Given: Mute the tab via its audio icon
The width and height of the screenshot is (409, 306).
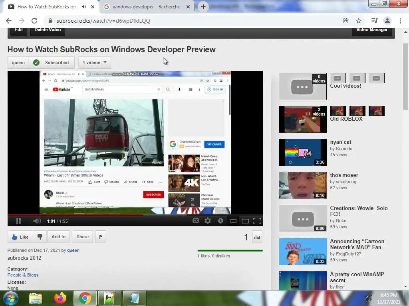Looking at the screenshot, I should (x=84, y=7).
